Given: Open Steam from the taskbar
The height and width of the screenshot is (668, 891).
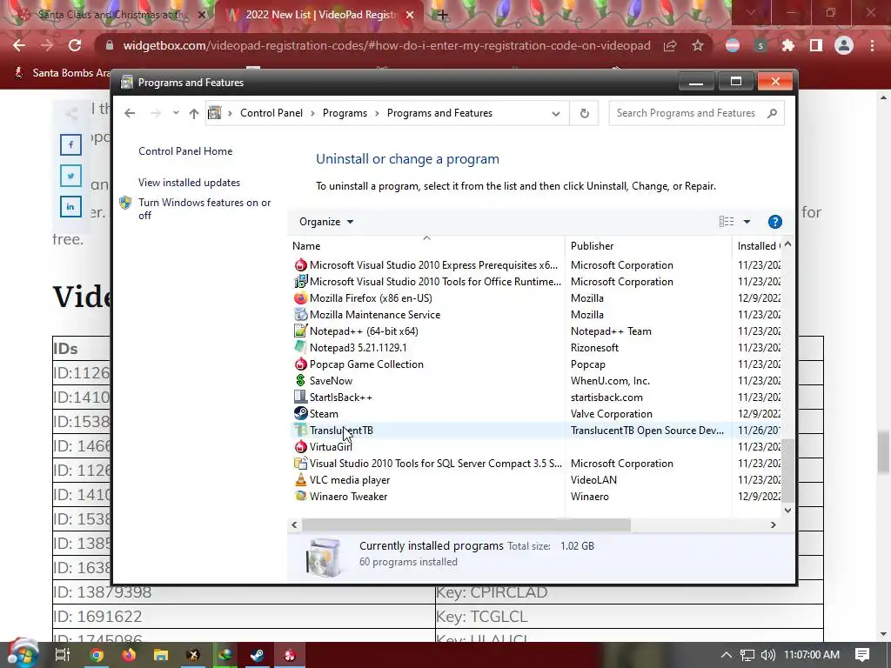Looking at the screenshot, I should [257, 656].
